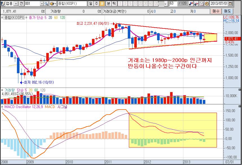Click the 매도 sell button
The image size is (242, 165).
(x=228, y=11)
